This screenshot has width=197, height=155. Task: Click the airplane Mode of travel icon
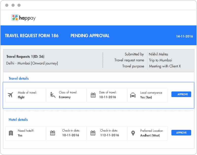coord(10,95)
